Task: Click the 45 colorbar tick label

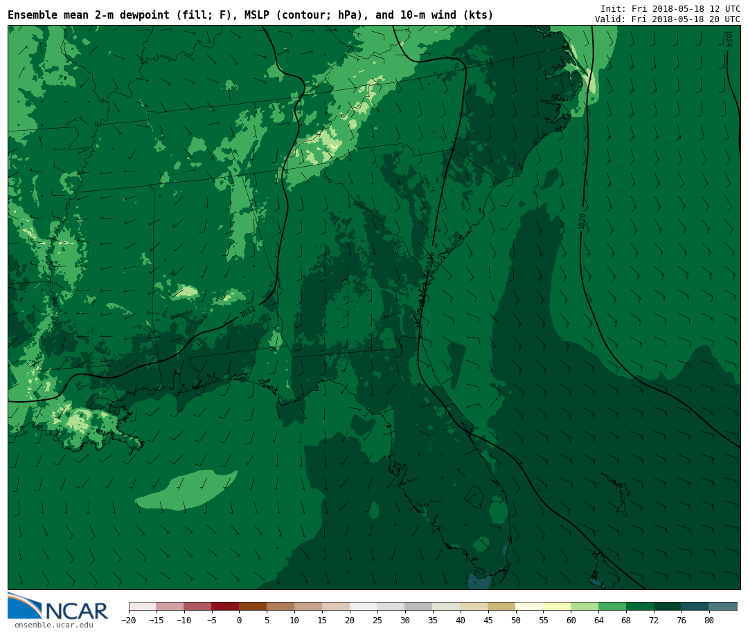Action: click(x=488, y=620)
